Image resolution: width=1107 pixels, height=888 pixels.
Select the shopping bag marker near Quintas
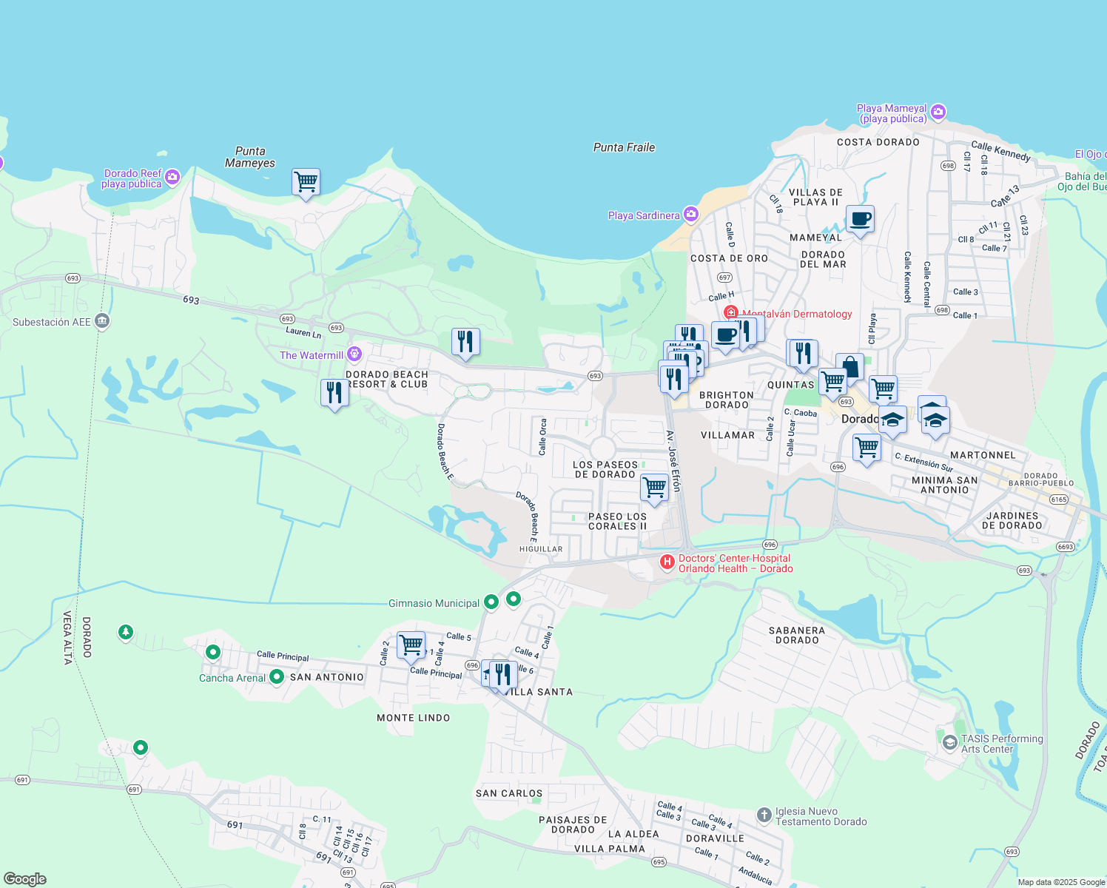pos(849,367)
